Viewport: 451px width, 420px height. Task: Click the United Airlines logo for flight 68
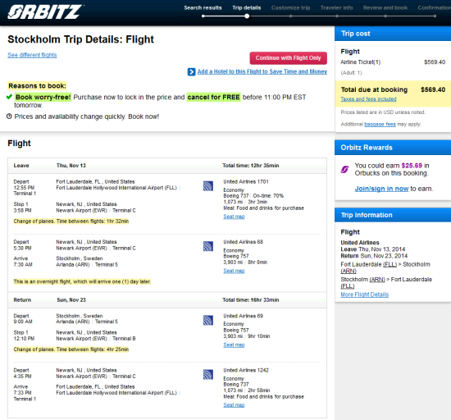click(208, 246)
